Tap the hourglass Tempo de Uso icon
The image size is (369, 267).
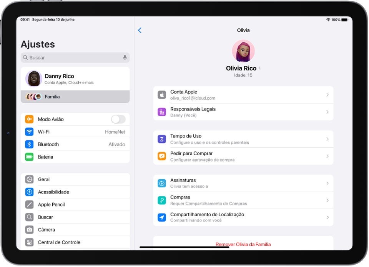pyautogui.click(x=162, y=139)
